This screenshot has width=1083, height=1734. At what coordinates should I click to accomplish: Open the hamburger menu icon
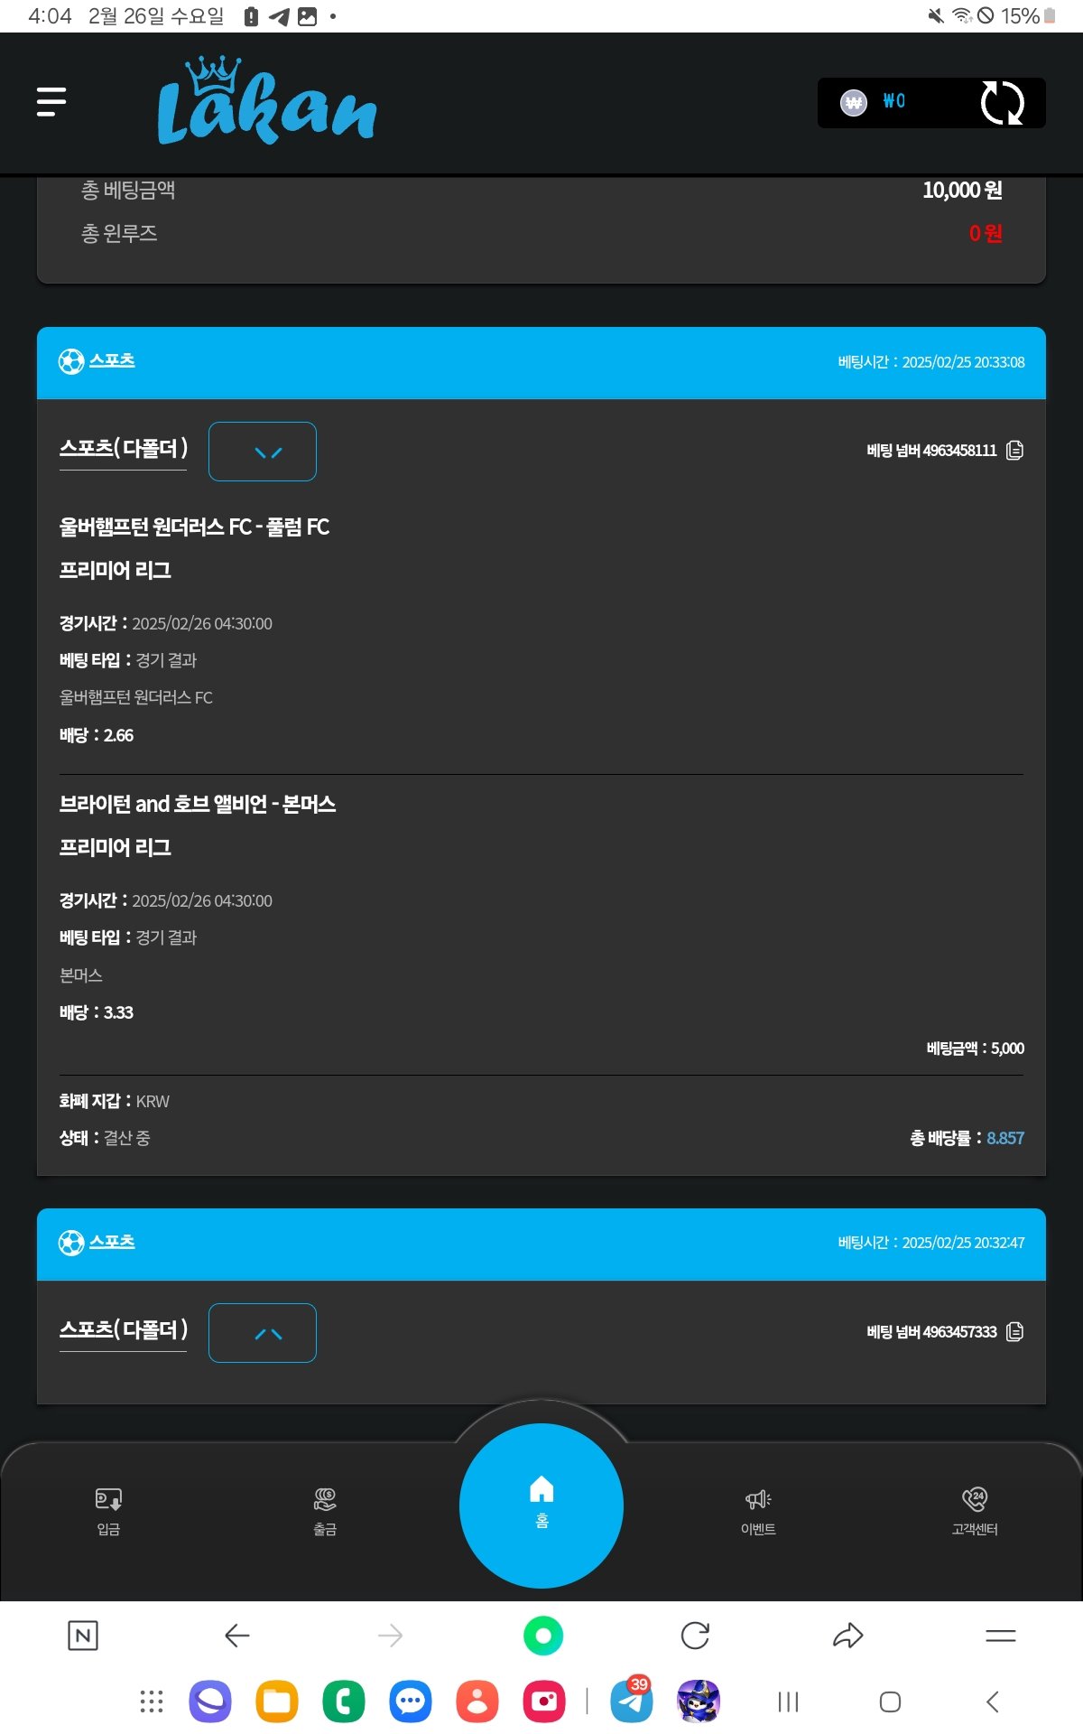pyautogui.click(x=51, y=102)
